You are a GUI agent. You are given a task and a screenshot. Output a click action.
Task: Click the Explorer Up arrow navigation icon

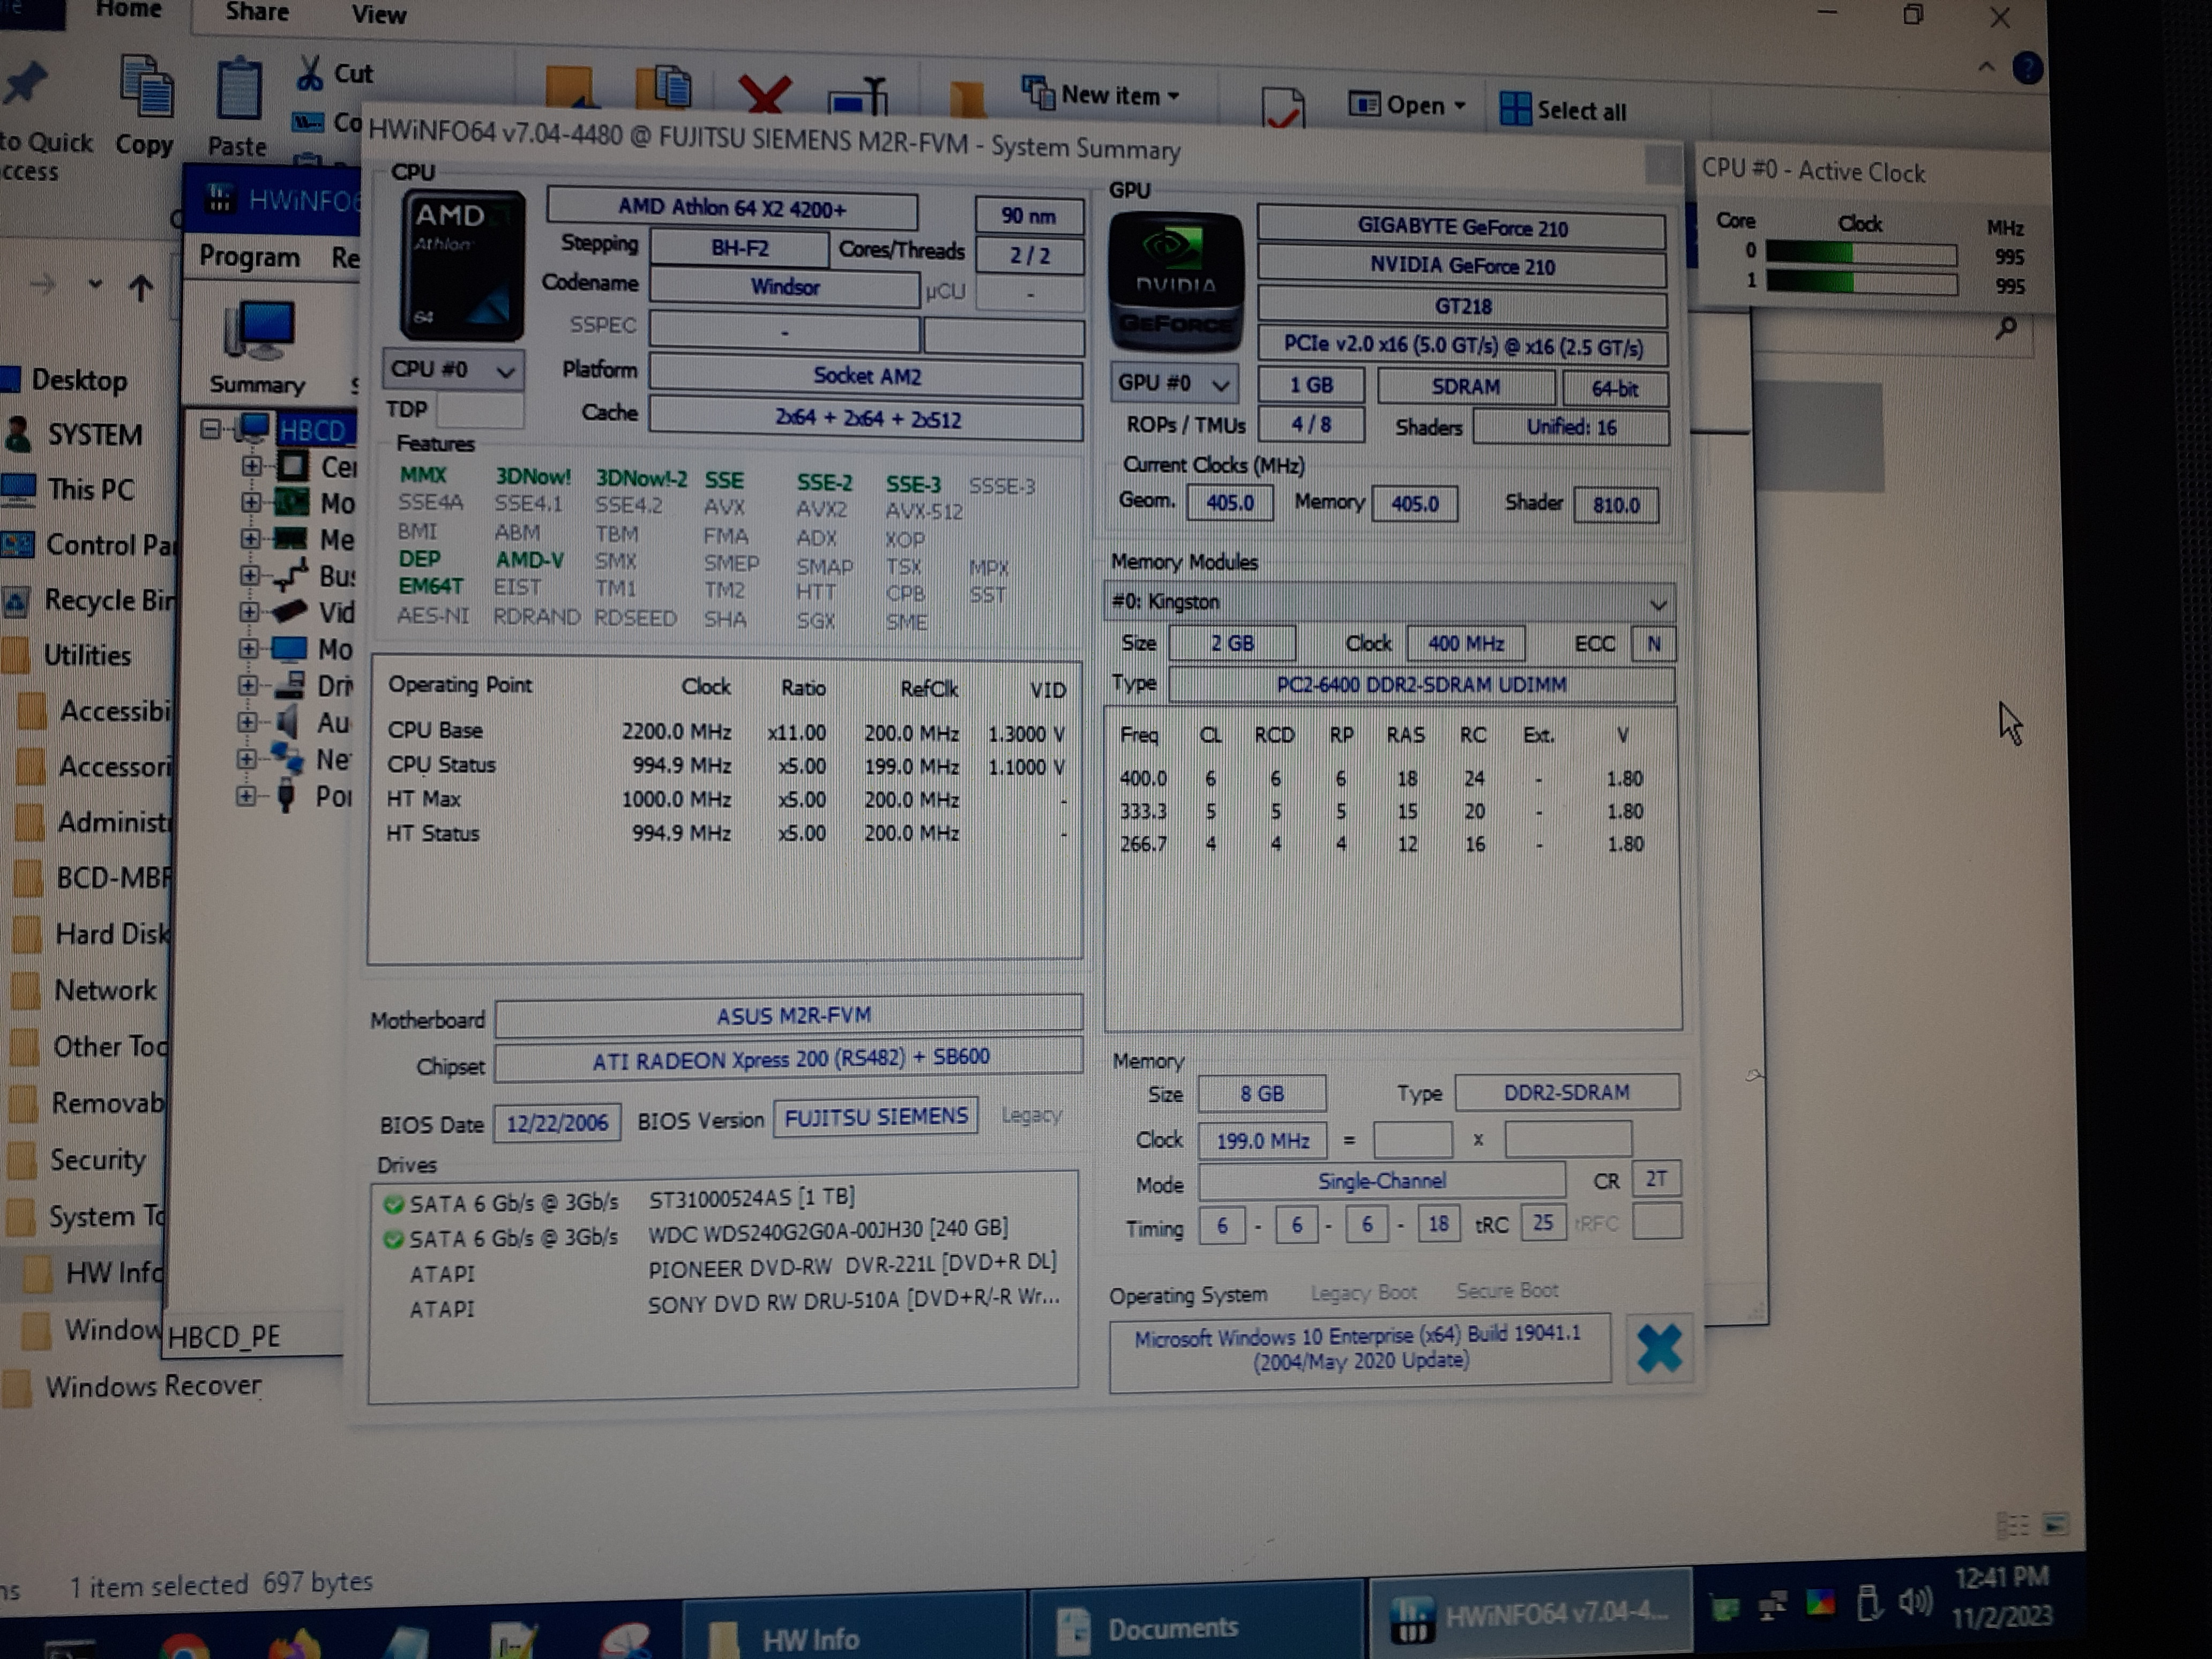(x=141, y=288)
